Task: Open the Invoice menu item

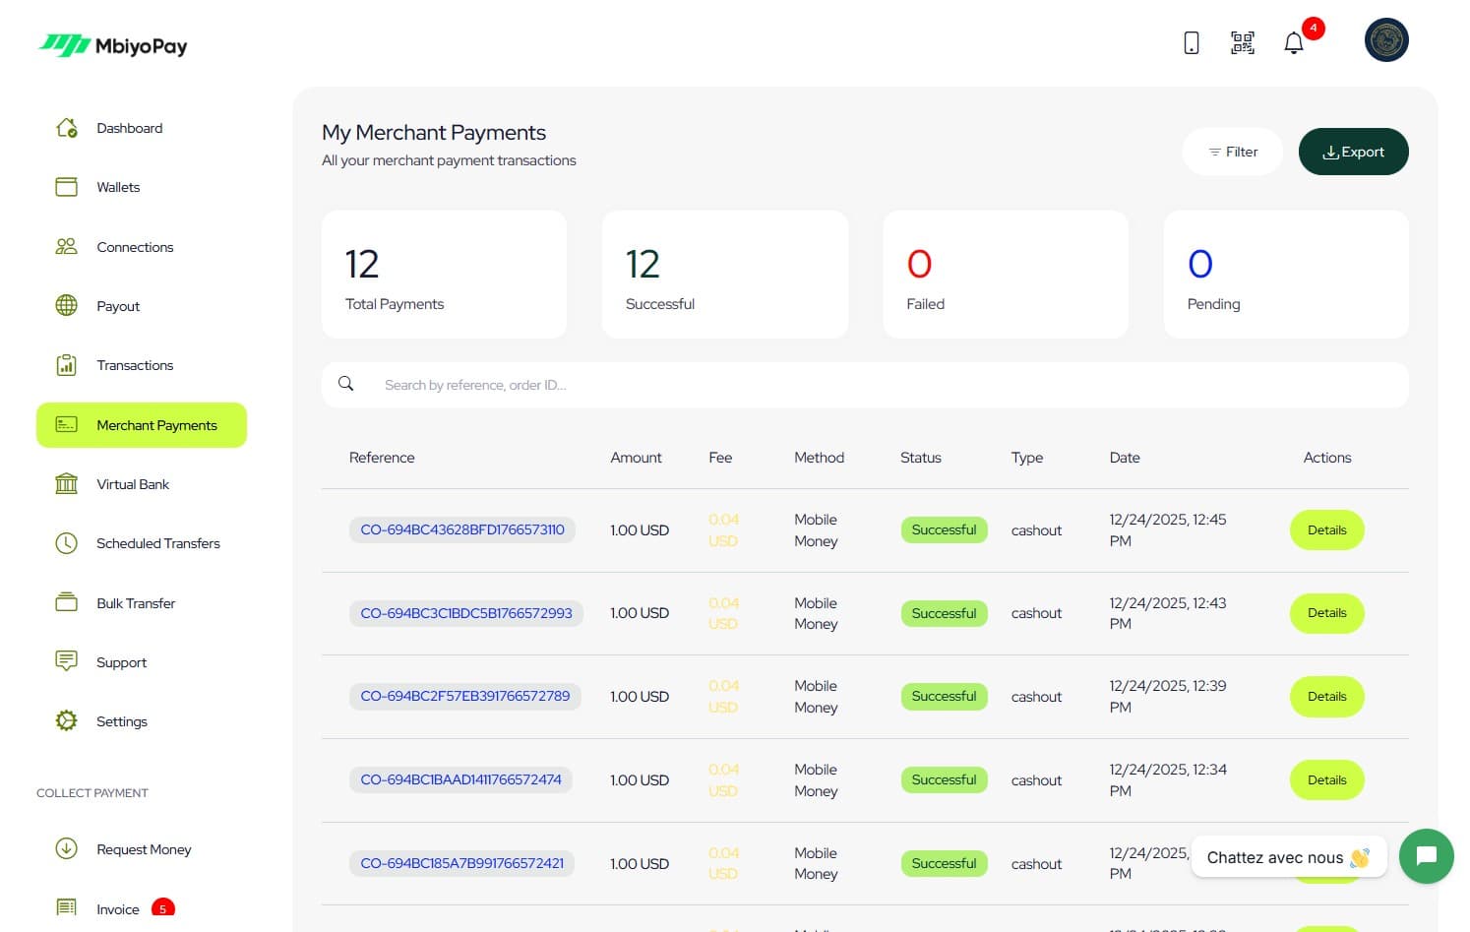Action: point(116,908)
